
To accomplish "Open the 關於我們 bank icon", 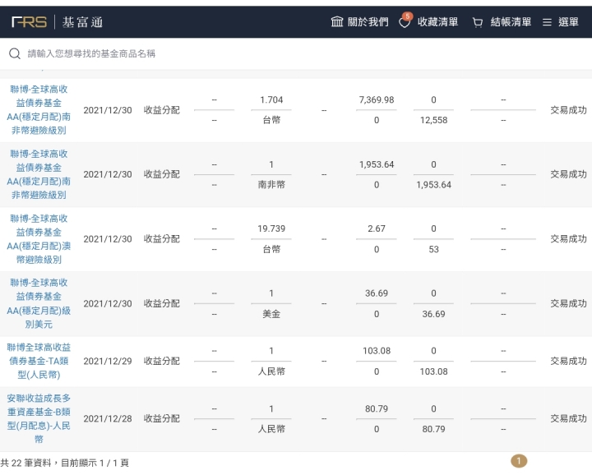I will point(337,21).
